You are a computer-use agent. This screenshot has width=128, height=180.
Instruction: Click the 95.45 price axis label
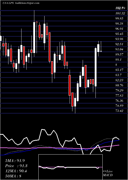click(120, 34)
